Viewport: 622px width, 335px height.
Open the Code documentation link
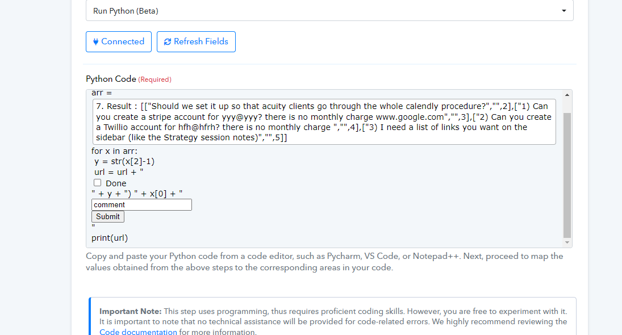[138, 332]
